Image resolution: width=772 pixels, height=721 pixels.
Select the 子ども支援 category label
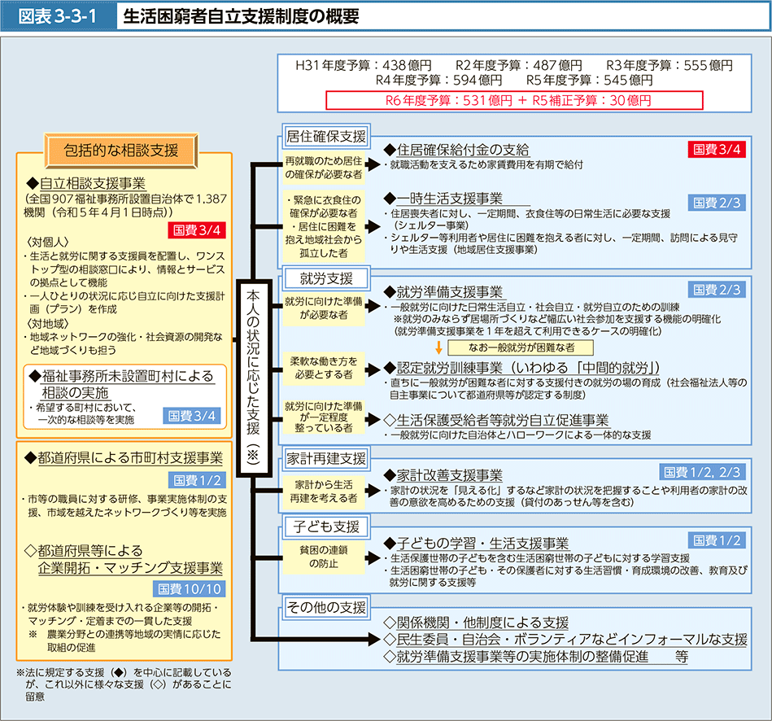(x=322, y=526)
